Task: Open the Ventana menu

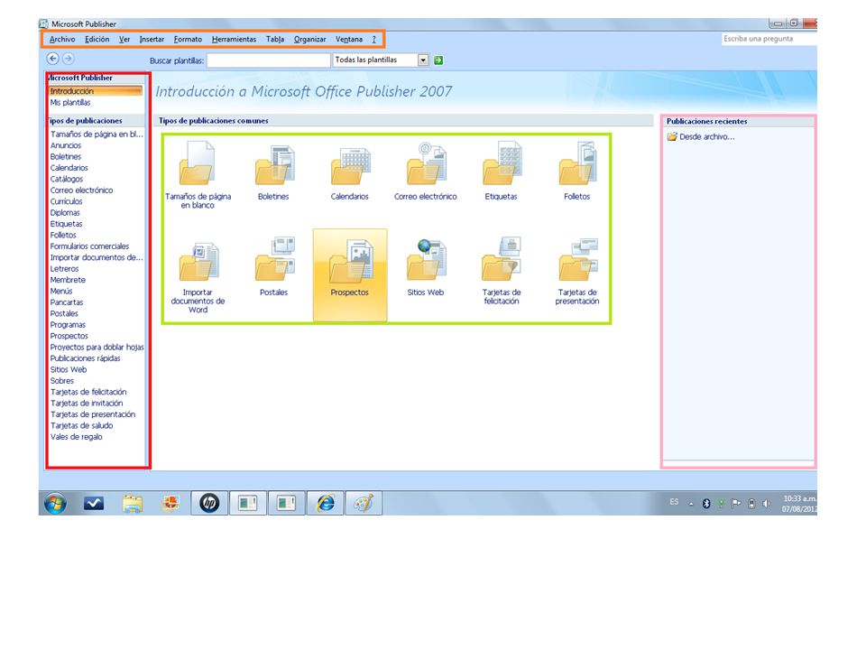Action: [x=348, y=39]
